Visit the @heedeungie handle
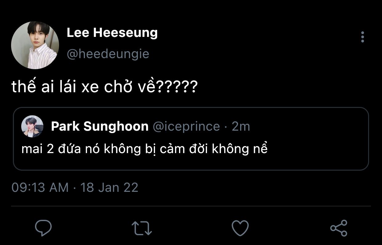This screenshot has width=382, height=245. point(108,54)
